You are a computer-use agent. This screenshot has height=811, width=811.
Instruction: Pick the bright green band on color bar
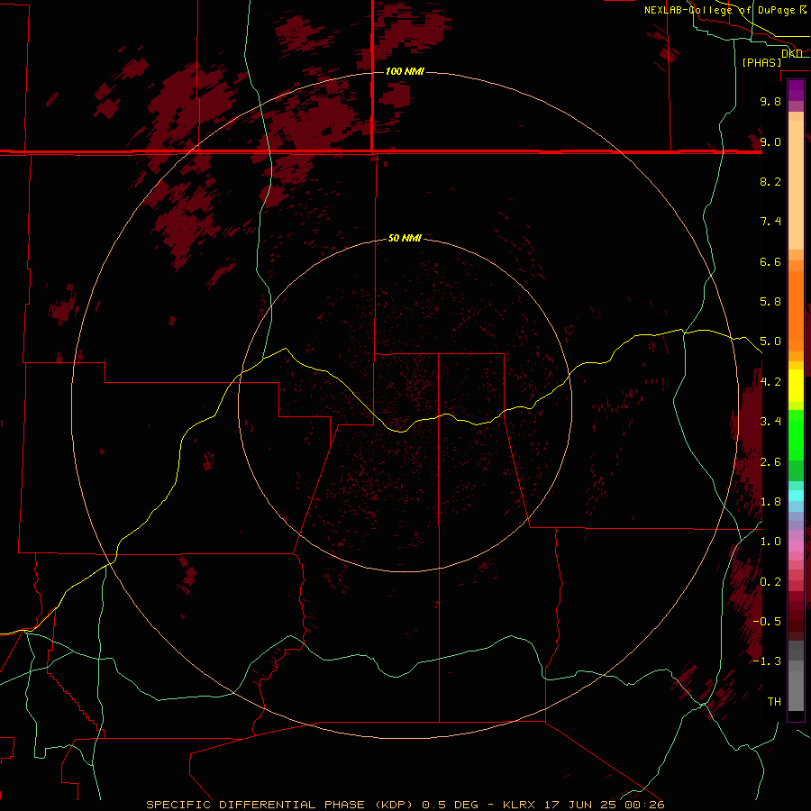(796, 434)
